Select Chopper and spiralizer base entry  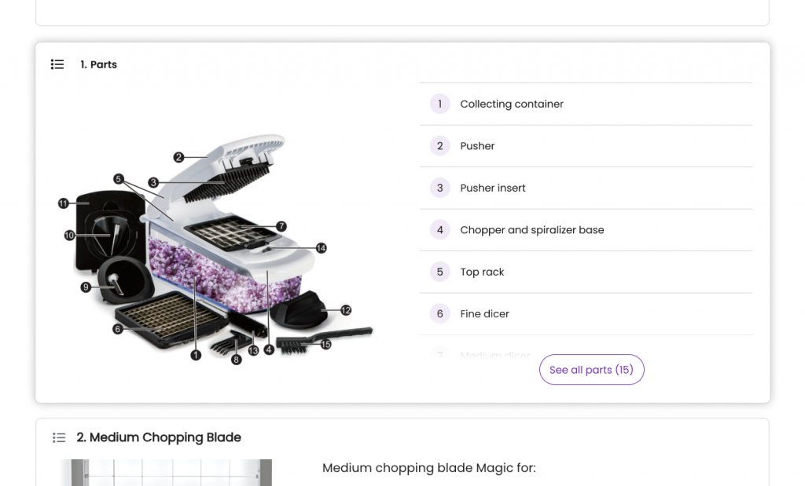(x=586, y=230)
